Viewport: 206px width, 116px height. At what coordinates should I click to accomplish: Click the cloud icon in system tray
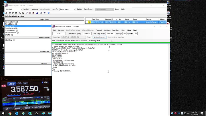click(172, 113)
